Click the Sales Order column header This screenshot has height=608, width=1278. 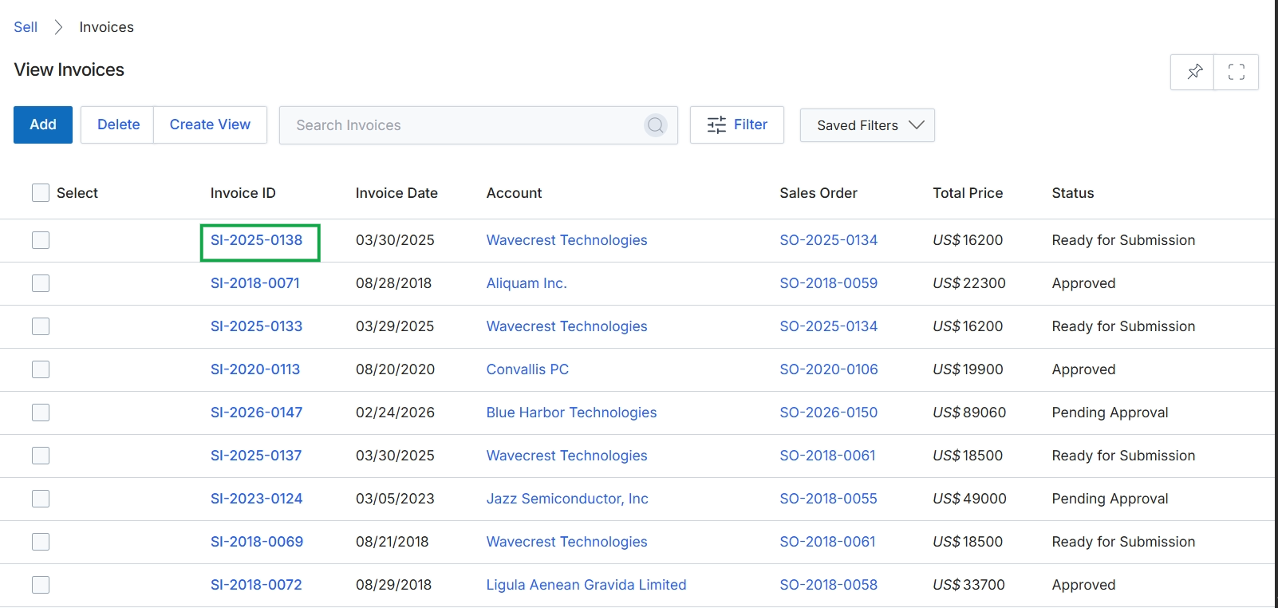click(x=818, y=193)
